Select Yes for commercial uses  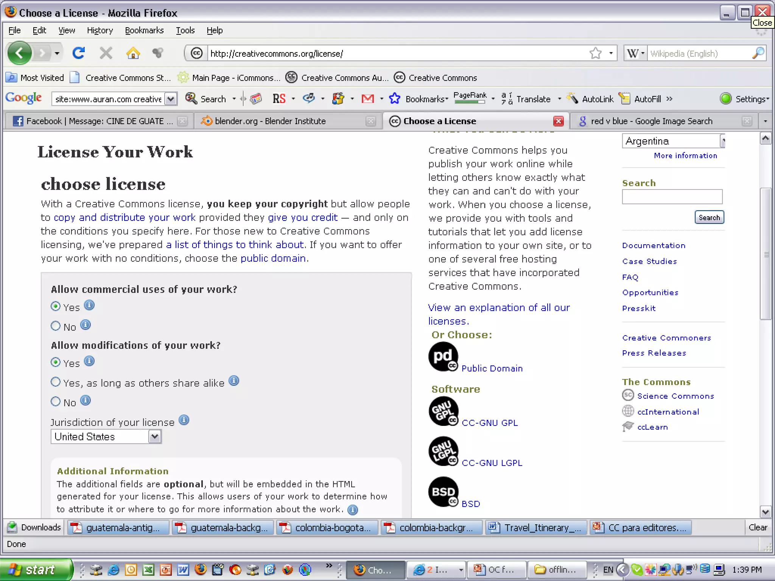pos(56,306)
